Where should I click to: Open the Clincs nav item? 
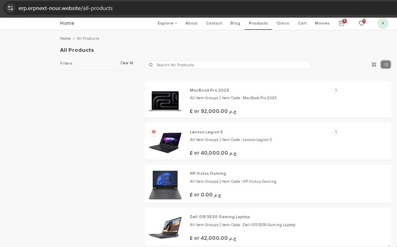[x=282, y=23]
